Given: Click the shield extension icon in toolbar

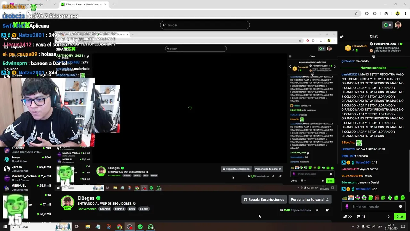Looking at the screenshot, I should pyautogui.click(x=367, y=13).
